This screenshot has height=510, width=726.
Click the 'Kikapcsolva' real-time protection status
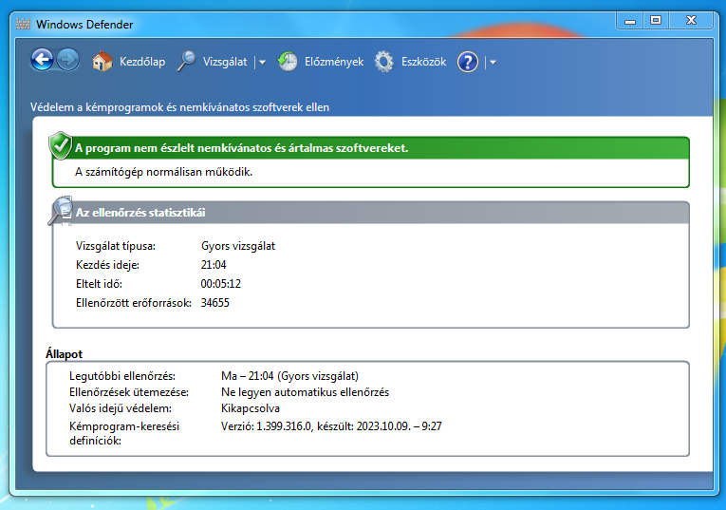tap(251, 408)
